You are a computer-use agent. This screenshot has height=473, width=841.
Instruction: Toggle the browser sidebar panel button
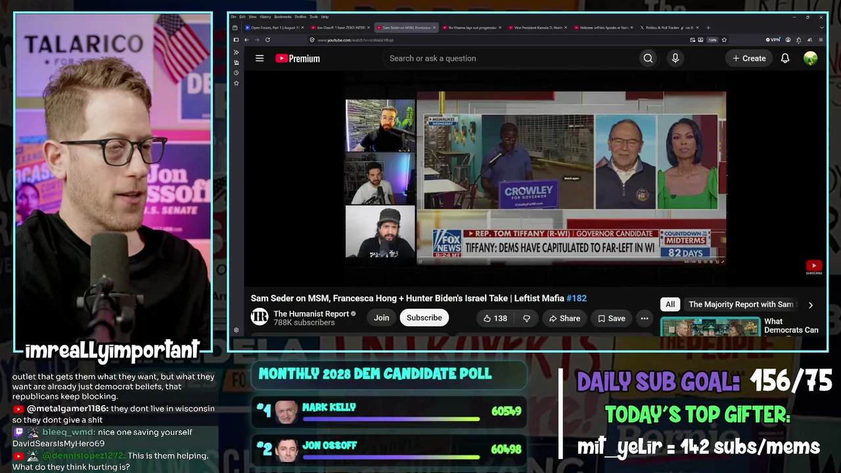pos(236,40)
